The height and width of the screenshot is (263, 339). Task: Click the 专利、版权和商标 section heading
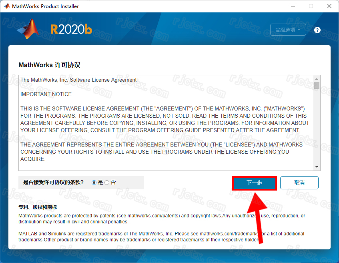(38, 207)
